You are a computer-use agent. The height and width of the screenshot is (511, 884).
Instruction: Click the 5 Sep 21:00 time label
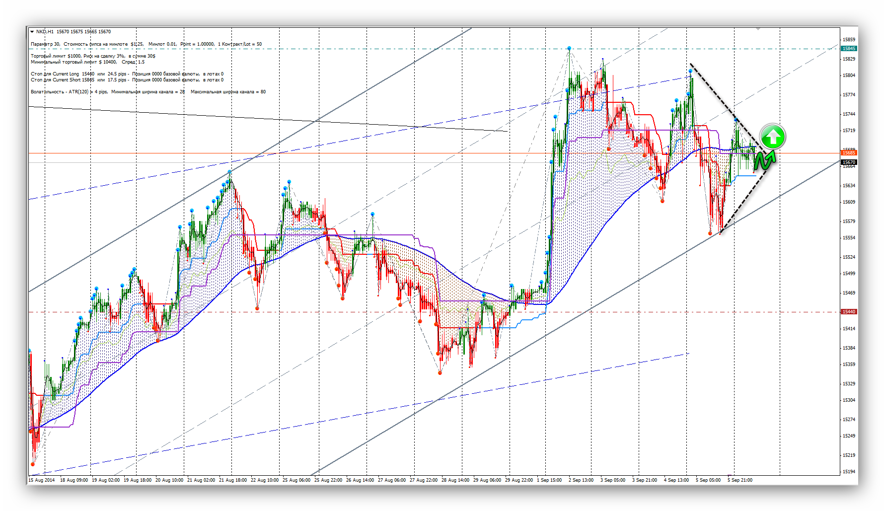pos(739,480)
